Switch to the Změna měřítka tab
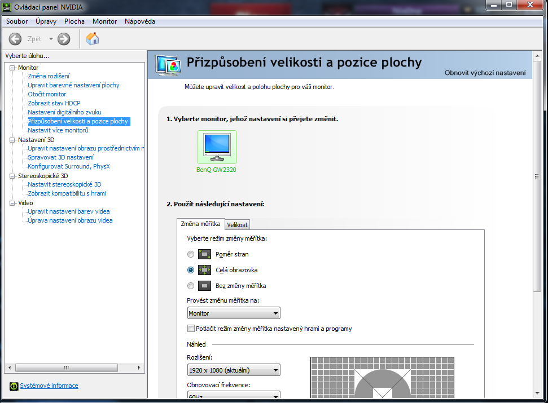Viewport: 548px width, 403px height. pos(200,224)
